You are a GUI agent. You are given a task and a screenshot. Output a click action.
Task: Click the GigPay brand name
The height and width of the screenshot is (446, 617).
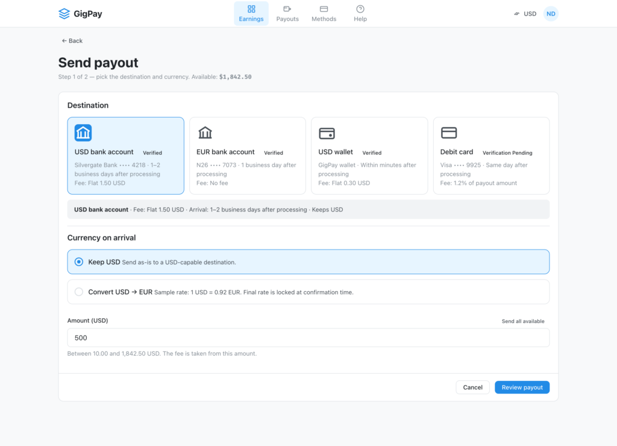(88, 14)
